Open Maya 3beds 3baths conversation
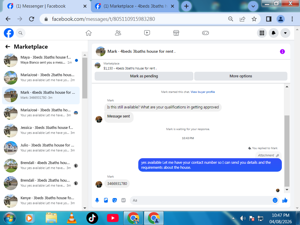The height and width of the screenshot is (225, 300). [x=41, y=60]
